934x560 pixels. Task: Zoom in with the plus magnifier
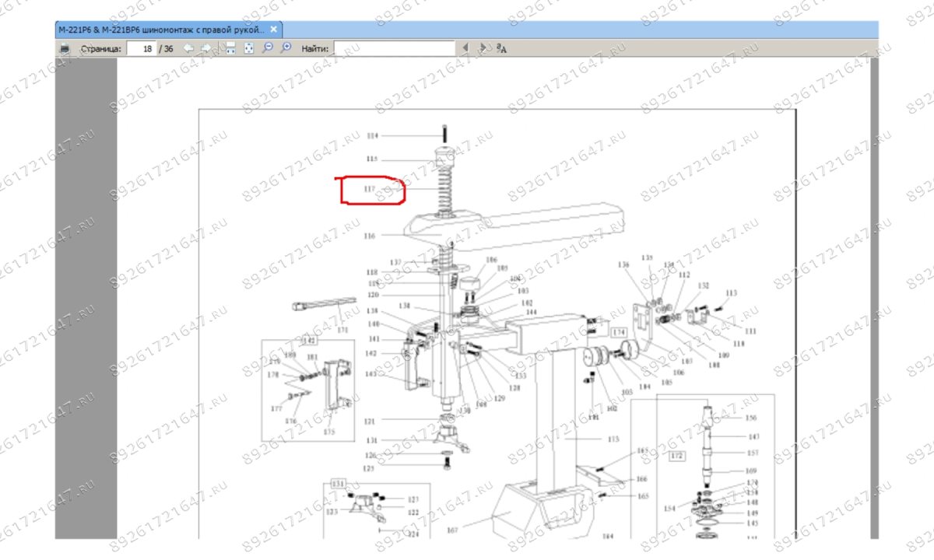click(286, 48)
